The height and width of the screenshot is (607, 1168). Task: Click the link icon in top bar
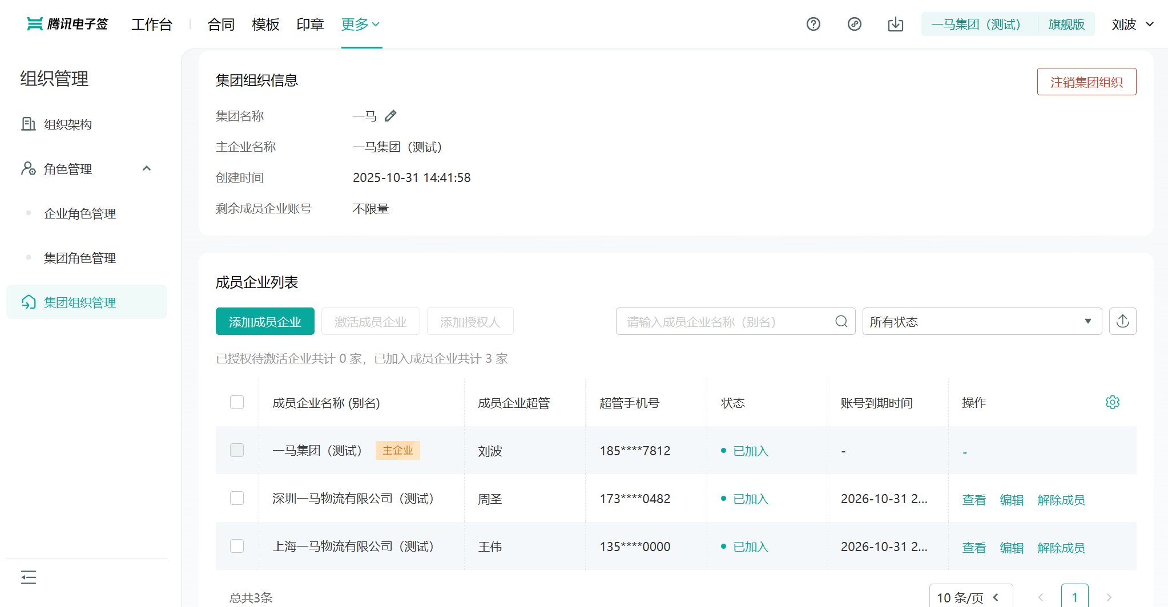[854, 24]
